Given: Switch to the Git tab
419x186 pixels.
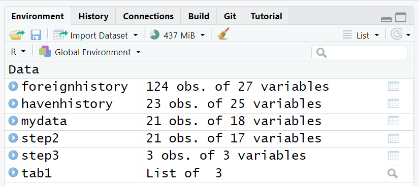Looking at the screenshot, I should [230, 16].
